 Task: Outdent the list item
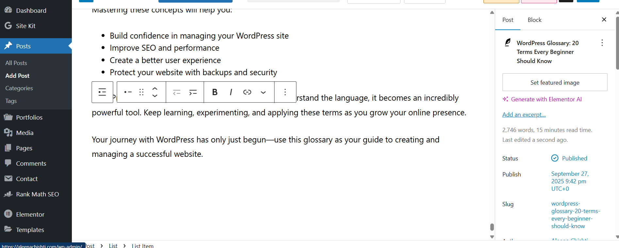coord(177,92)
